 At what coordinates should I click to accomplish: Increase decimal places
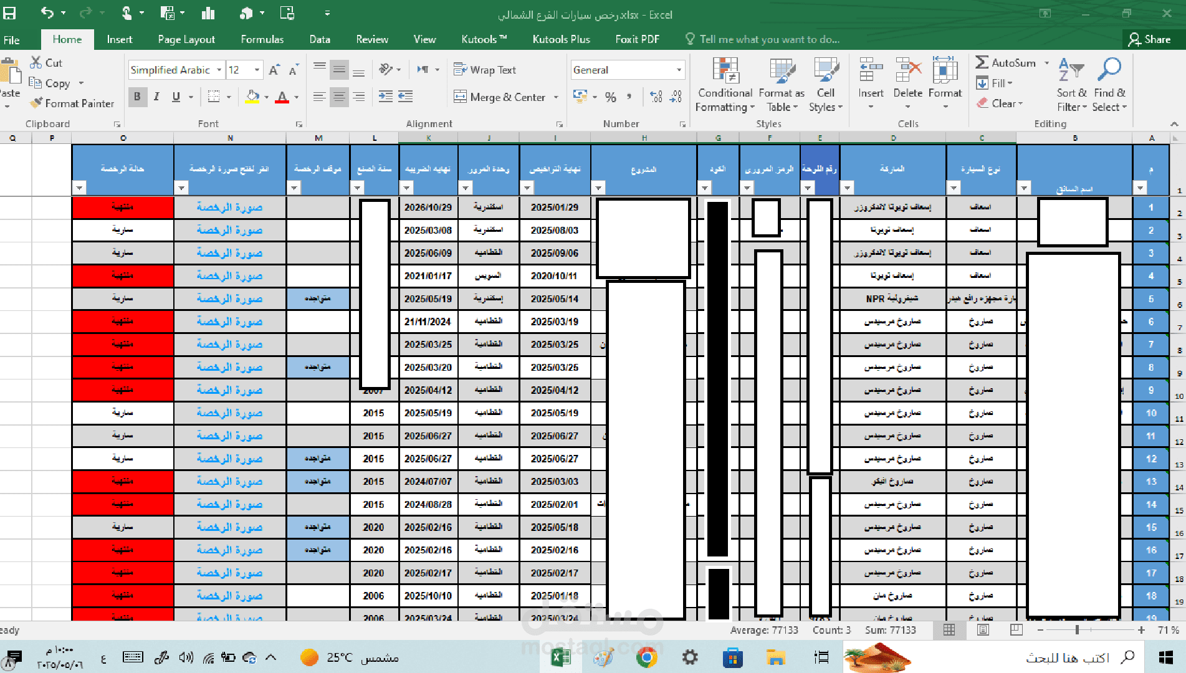click(656, 97)
